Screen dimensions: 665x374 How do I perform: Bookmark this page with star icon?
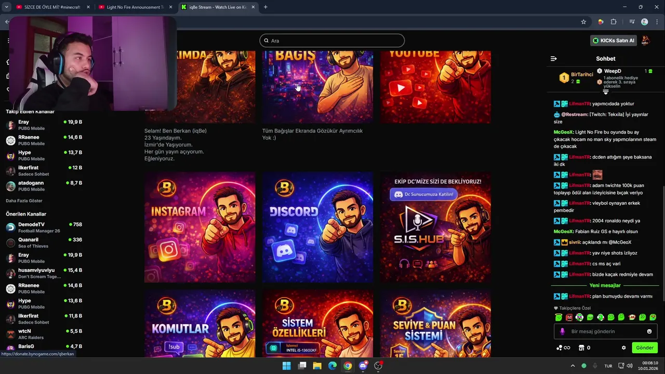tap(583, 22)
